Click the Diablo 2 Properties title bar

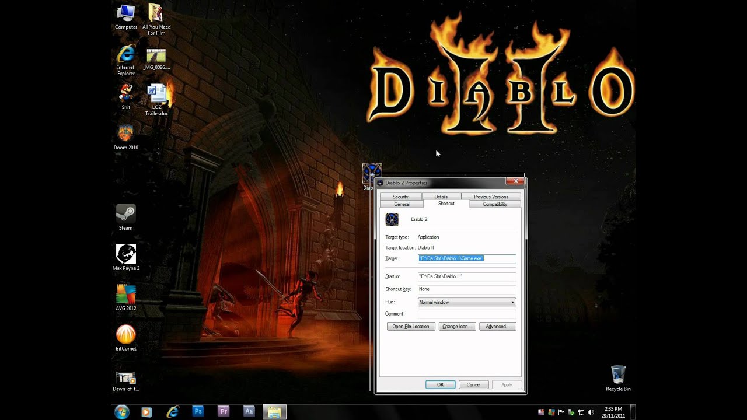pos(441,183)
